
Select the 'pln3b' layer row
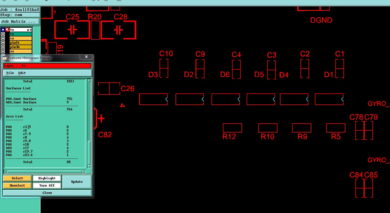click(21, 47)
